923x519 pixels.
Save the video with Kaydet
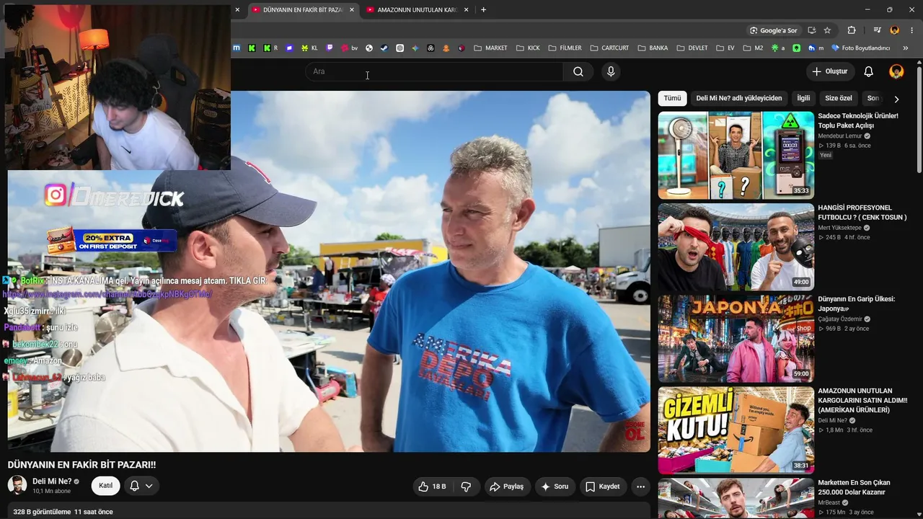(x=603, y=487)
